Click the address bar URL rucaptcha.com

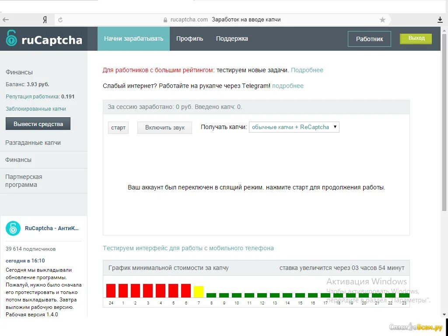pos(189,20)
